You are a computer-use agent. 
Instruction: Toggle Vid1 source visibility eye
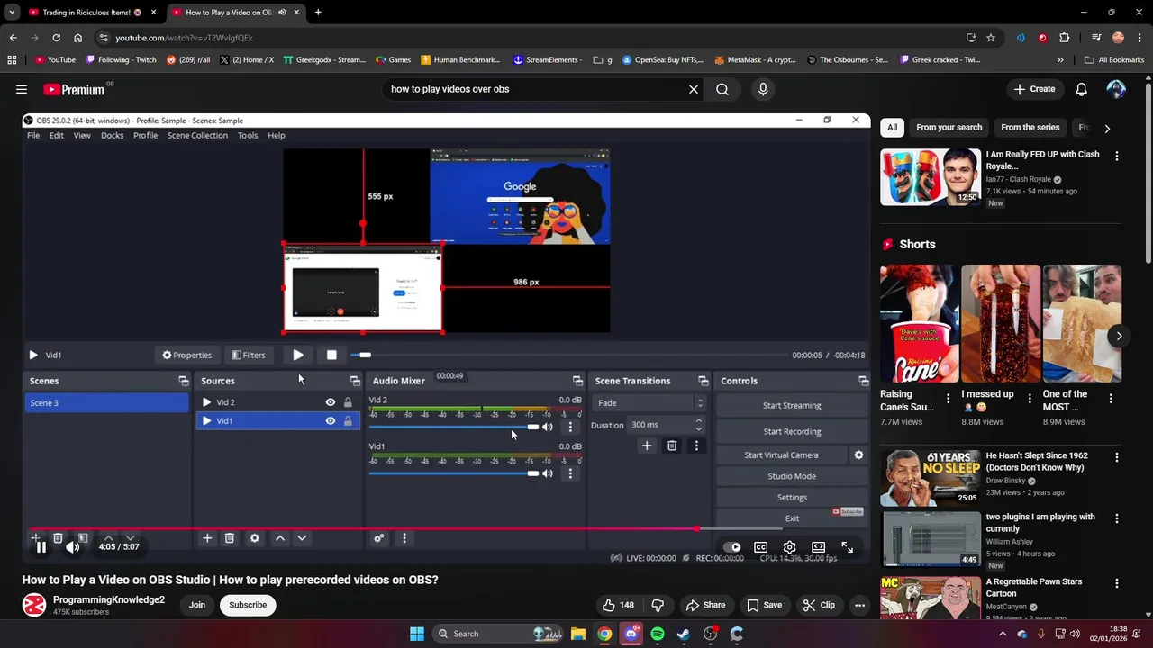[331, 420]
